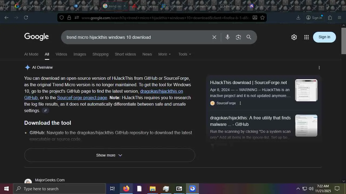The height and width of the screenshot is (194, 346).
Task: Click the Windows taskbar search box
Action: 59,189
